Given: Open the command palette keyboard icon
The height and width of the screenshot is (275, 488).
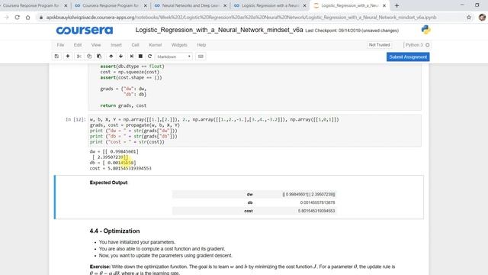Looking at the screenshot, I should (201, 57).
